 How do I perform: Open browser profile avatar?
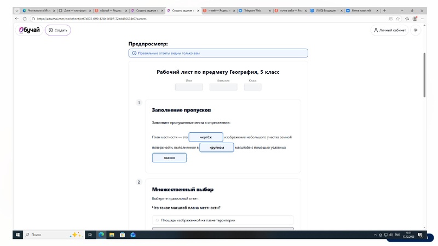pos(415,19)
